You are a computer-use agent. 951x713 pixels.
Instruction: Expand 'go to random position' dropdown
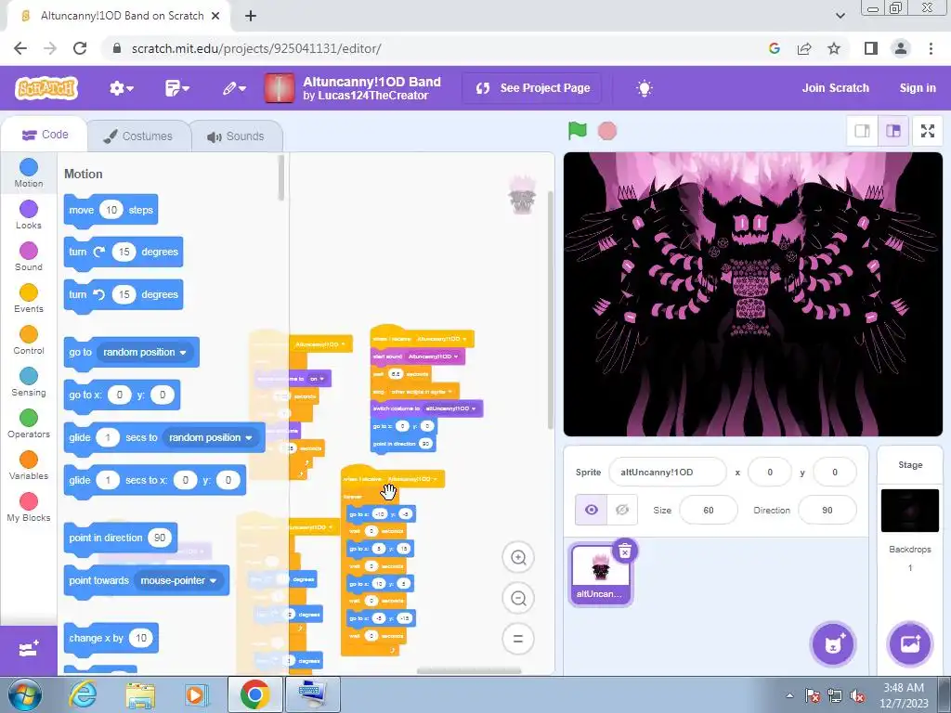pyautogui.click(x=145, y=352)
